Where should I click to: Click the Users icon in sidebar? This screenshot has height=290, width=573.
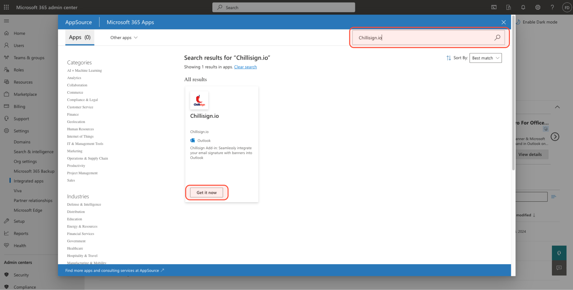[6, 45]
